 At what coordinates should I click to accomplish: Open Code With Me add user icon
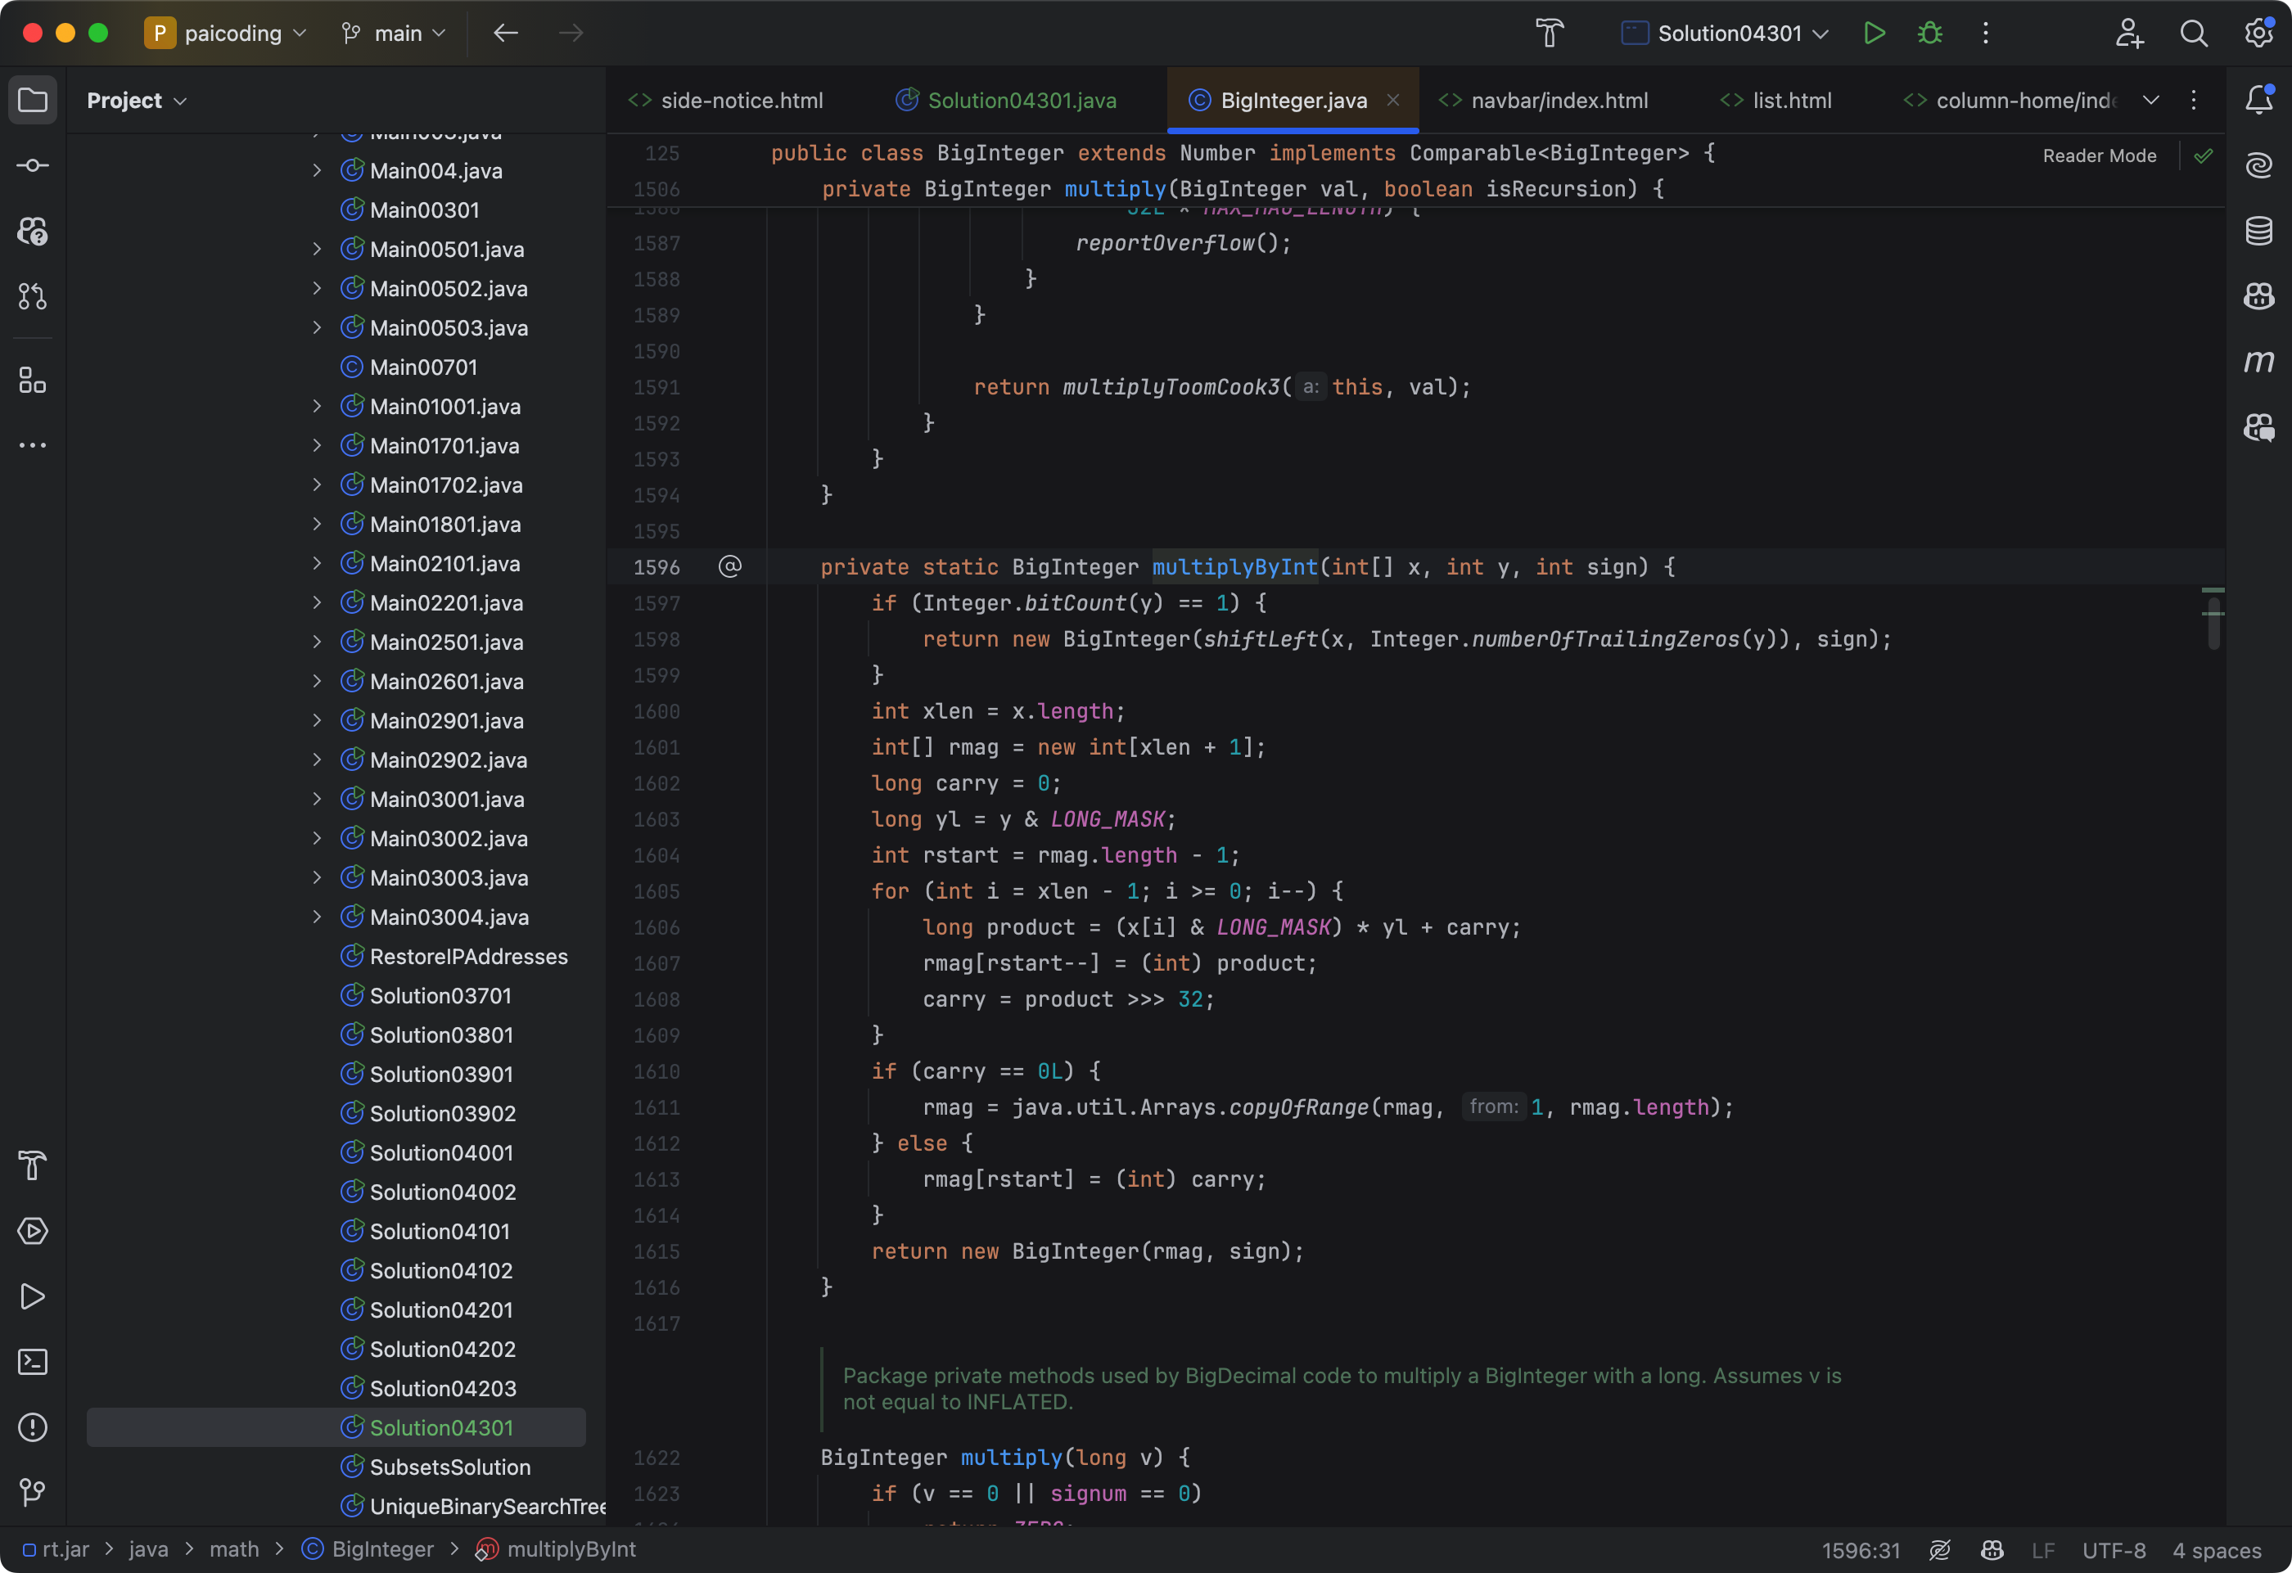pos(2129,34)
